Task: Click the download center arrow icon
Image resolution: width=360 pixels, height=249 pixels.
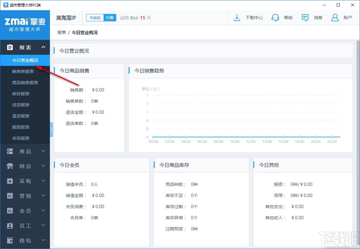Action: click(237, 18)
